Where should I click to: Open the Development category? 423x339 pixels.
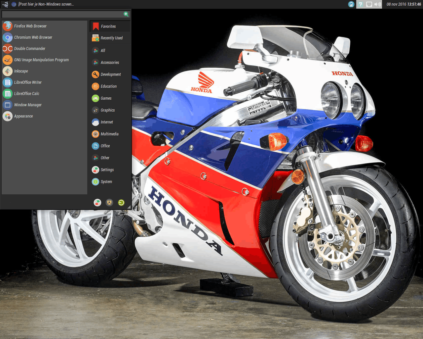110,74
